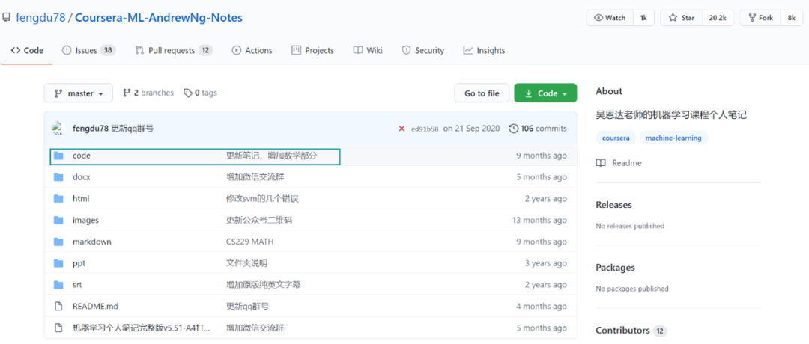Open the README.md file
This screenshot has height=344, width=809.
[x=95, y=307]
